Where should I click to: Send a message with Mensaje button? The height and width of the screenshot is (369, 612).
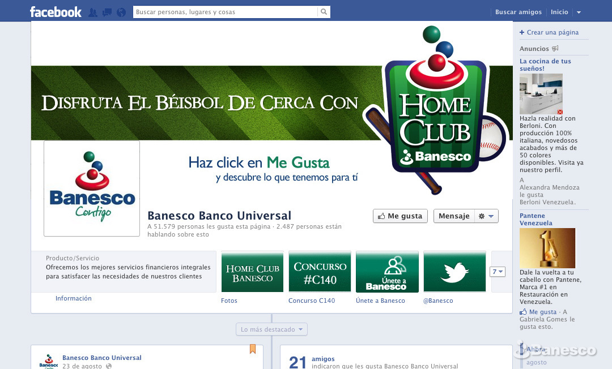tap(454, 216)
